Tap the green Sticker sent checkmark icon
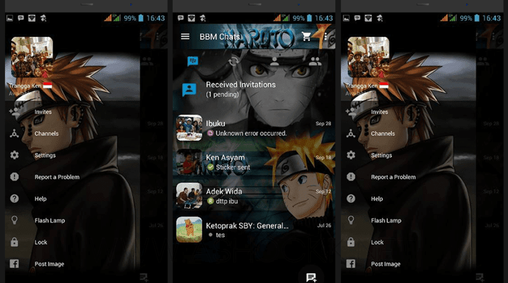 [211, 167]
